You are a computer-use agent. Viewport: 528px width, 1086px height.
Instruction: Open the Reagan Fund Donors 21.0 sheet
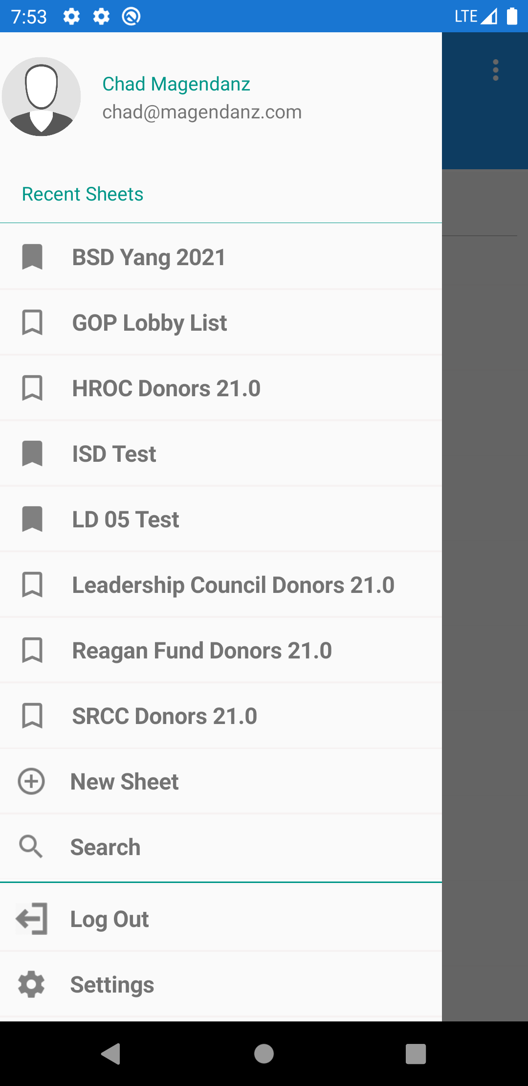pos(202,651)
